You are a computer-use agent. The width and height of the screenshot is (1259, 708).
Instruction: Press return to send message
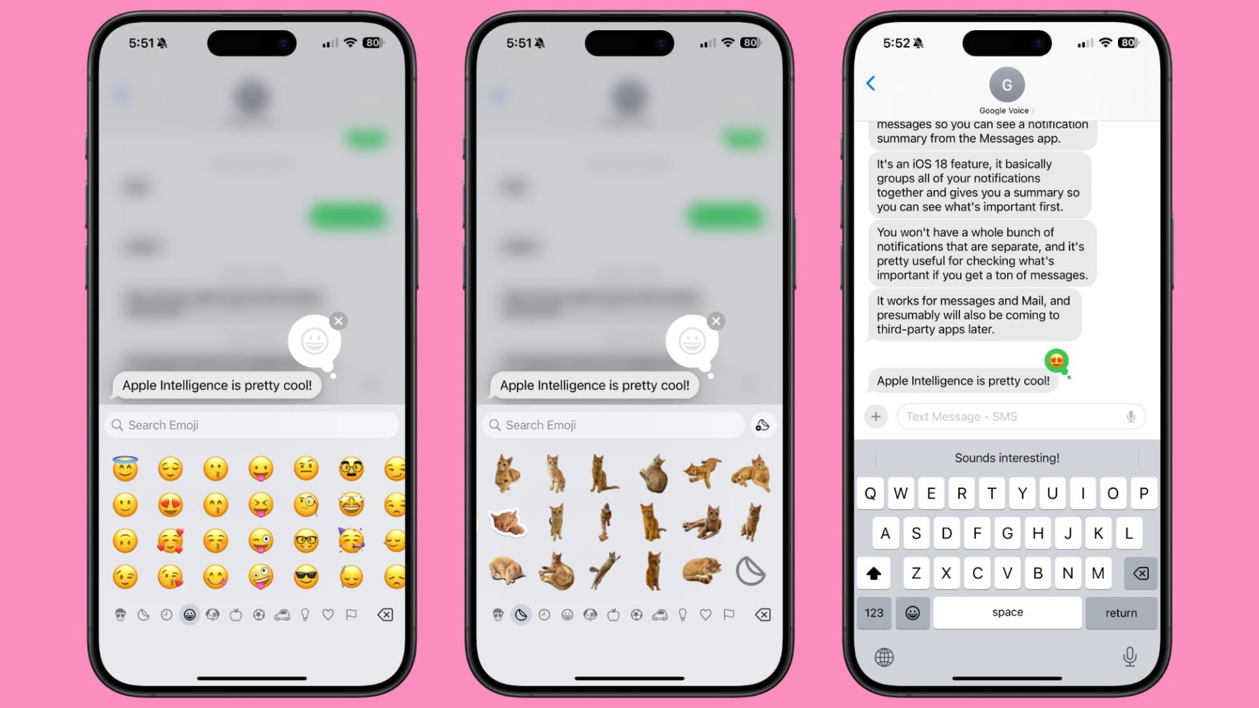pyautogui.click(x=1121, y=612)
